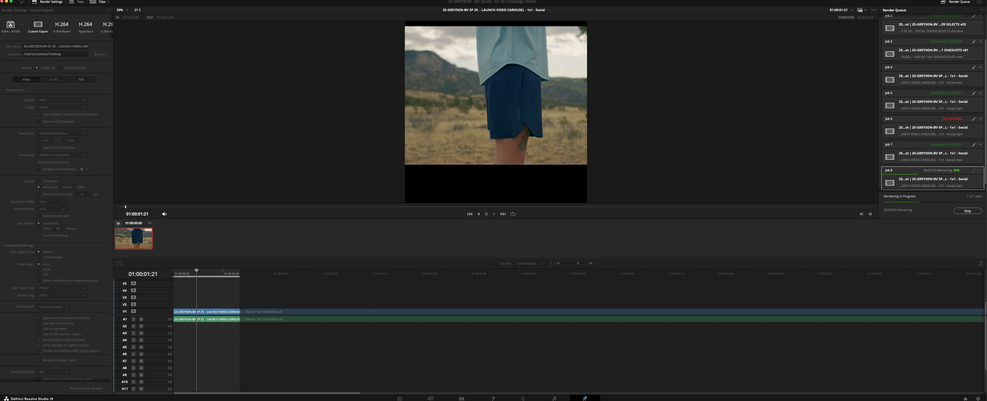The image size is (987, 401).
Task: Toggle V2 video track enable icon
Action: click(x=133, y=304)
